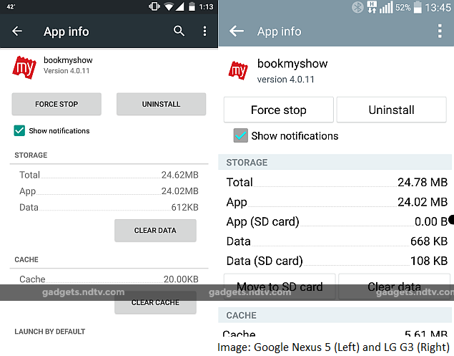Viewport: 454px width, 356px height.
Task: Tap Force stop on LG G3 screen
Action: tap(279, 110)
